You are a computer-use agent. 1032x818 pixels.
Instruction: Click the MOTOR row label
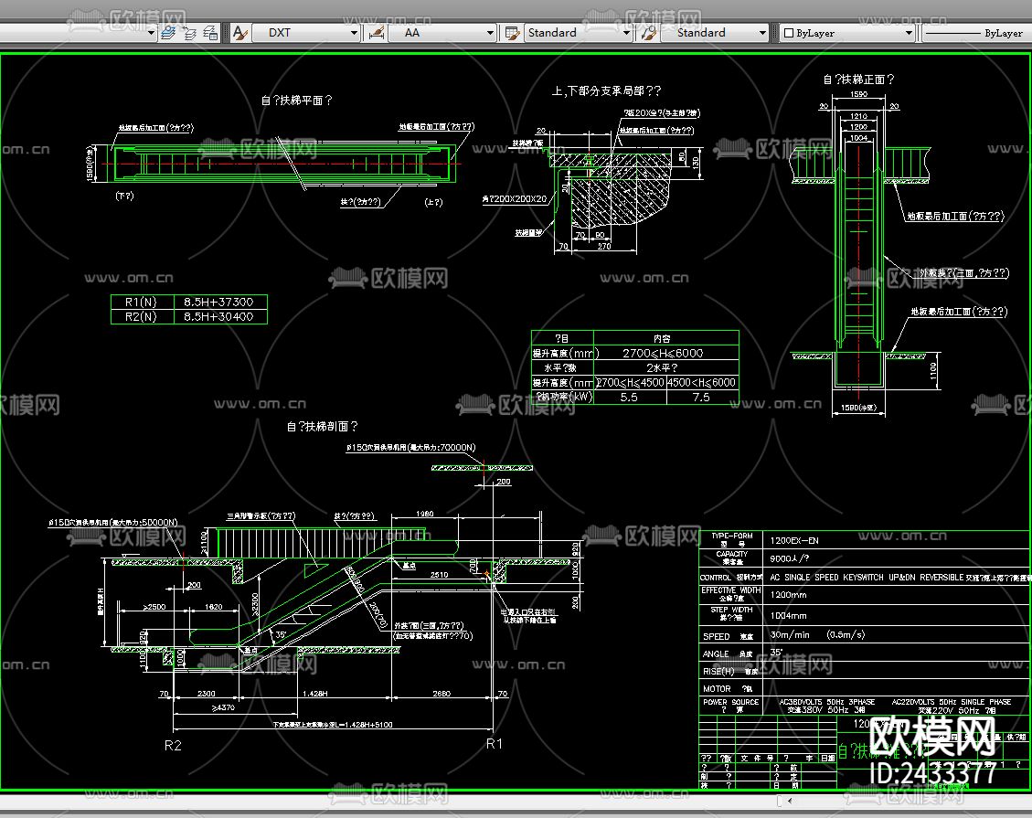pos(717,688)
